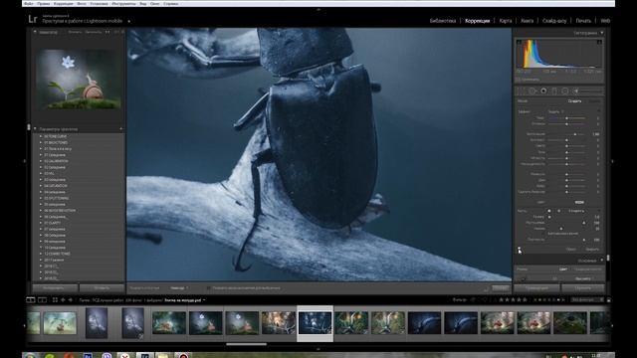Go forward with the right arrow icon
Viewport: 637px width, 358px height.
pos(71,300)
